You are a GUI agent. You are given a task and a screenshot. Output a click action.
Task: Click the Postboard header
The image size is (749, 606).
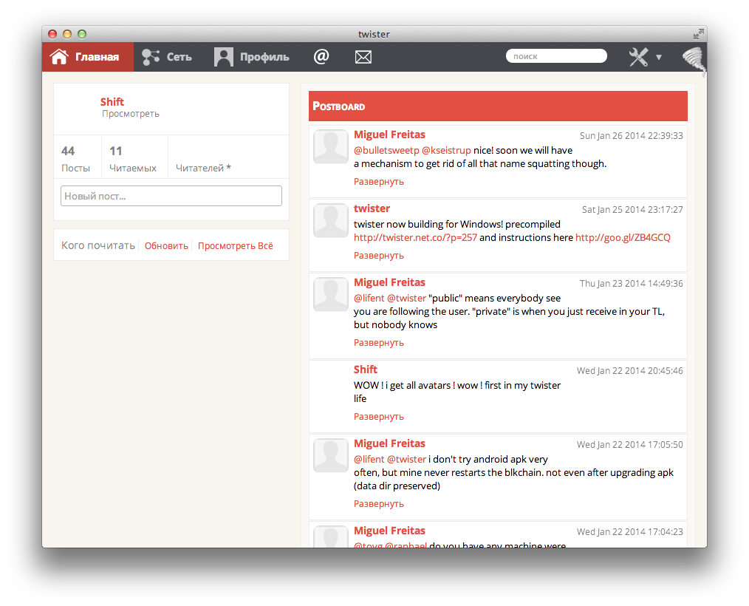pos(498,106)
